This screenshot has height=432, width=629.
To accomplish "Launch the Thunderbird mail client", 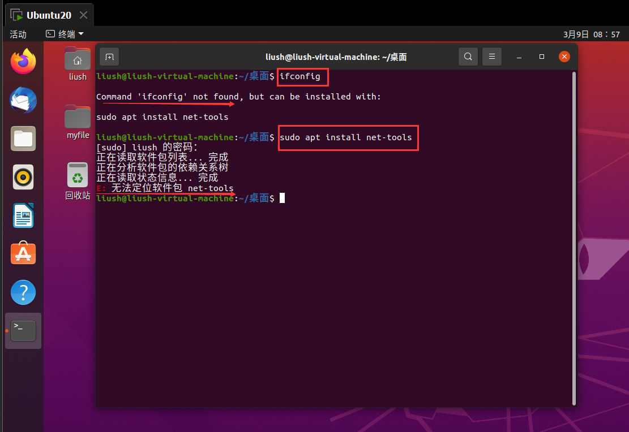I will click(23, 100).
